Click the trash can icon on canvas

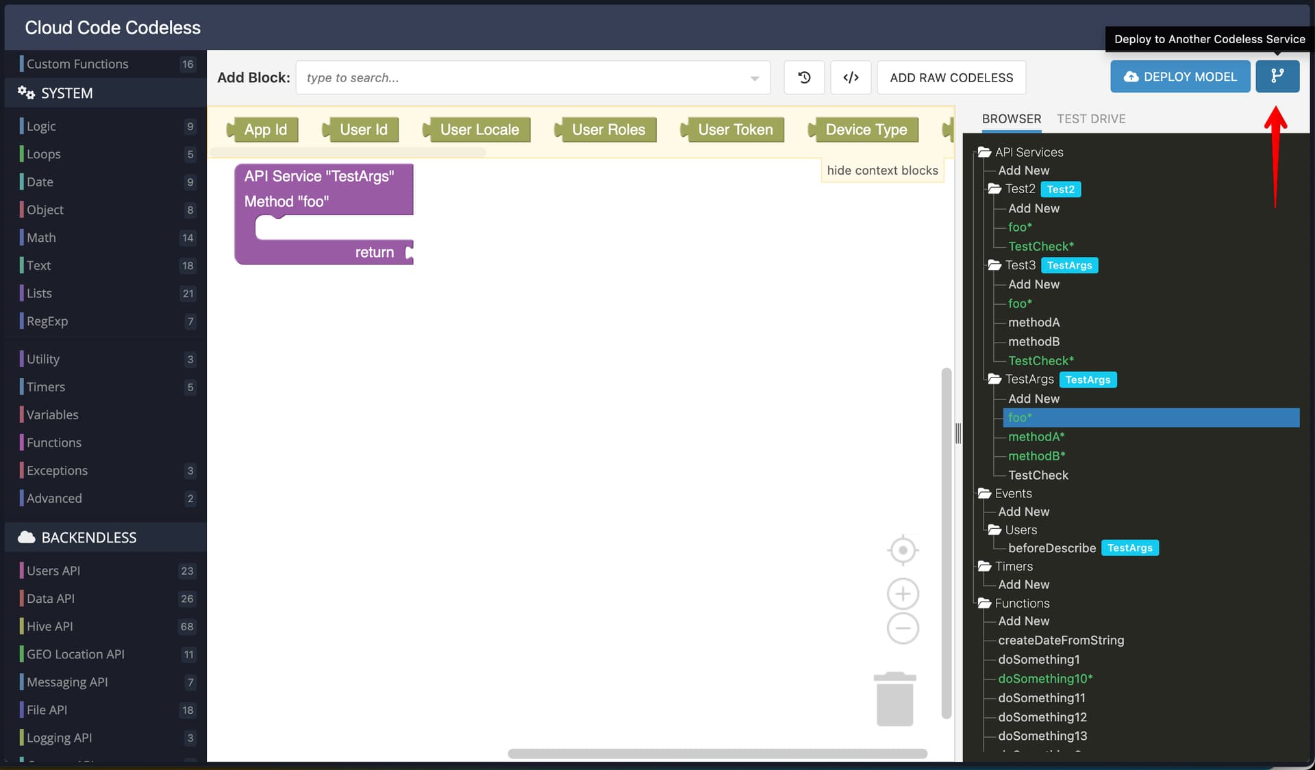click(x=894, y=699)
